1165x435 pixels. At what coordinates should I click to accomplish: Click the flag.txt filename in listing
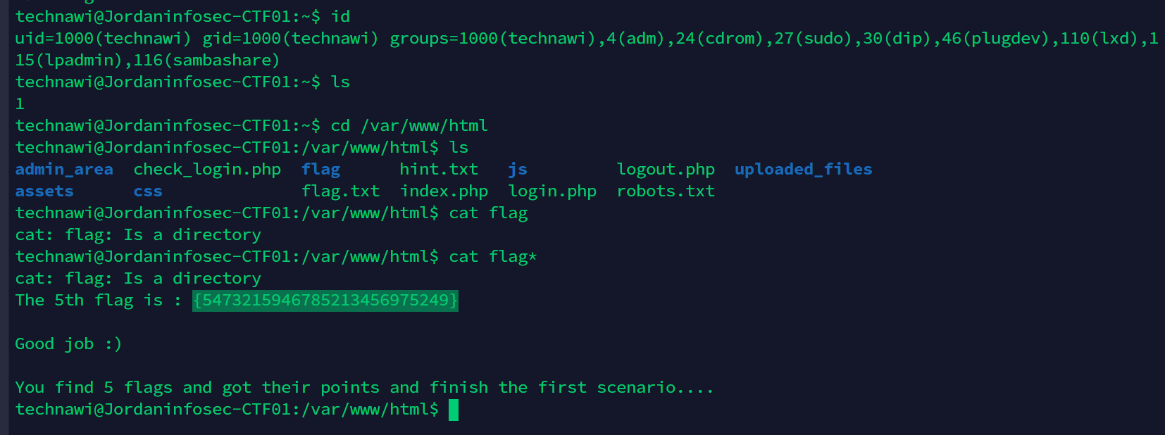pos(341,191)
